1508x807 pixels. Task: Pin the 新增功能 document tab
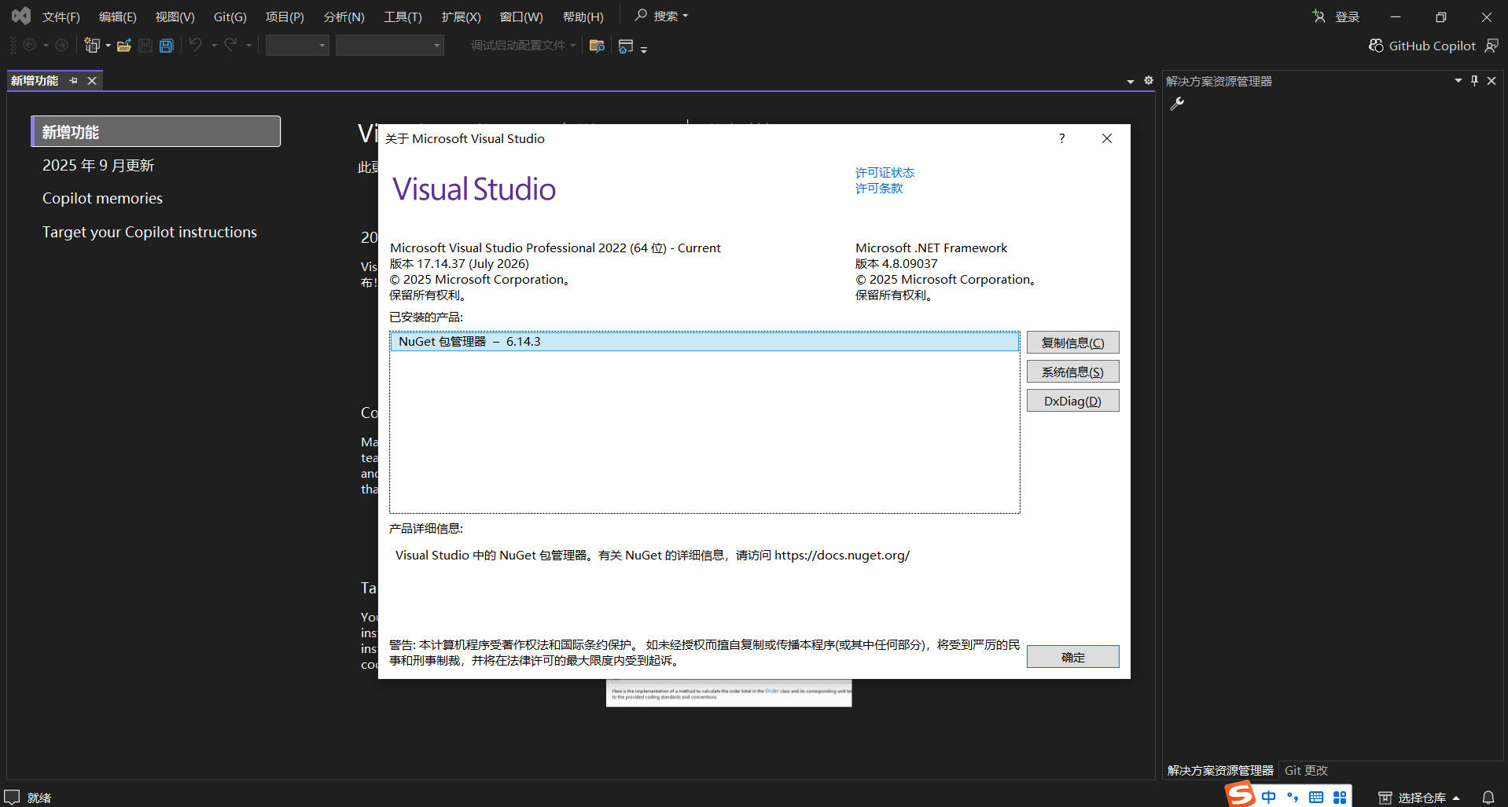[x=73, y=80]
